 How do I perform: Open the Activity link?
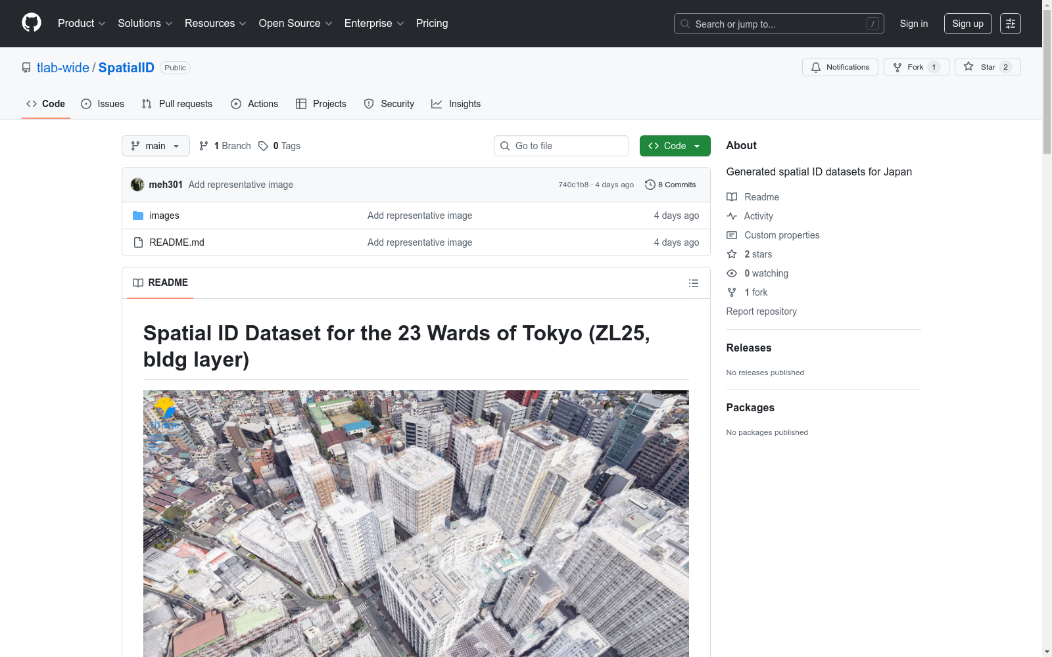tap(750, 216)
